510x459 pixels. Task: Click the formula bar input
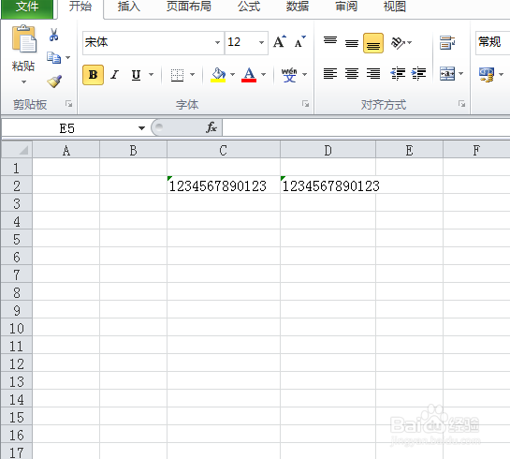point(366,127)
